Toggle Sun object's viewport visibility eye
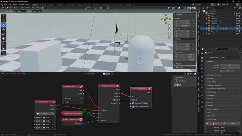The width and height of the screenshot is (242, 136). (x=237, y=31)
